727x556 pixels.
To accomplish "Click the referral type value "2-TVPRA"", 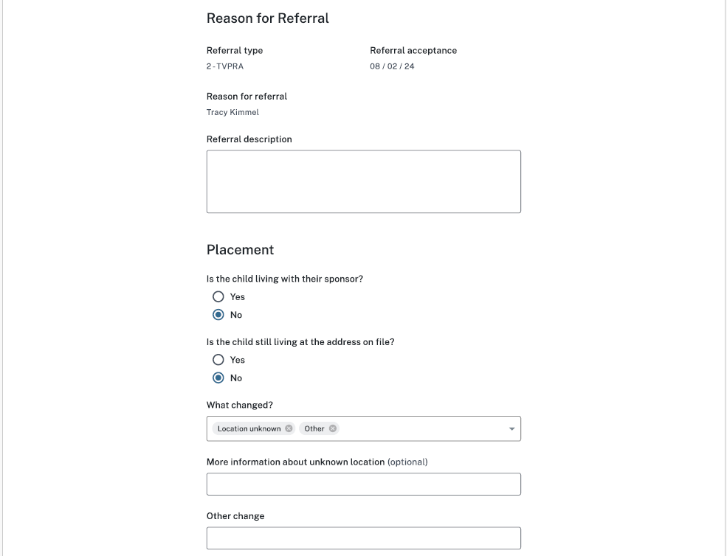I will point(224,66).
